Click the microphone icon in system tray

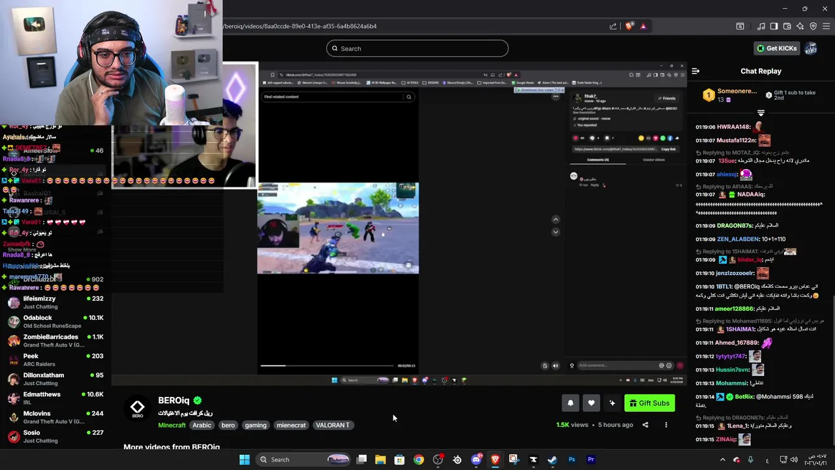[x=750, y=460]
